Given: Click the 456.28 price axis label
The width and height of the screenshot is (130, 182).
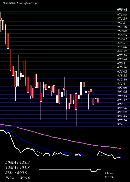Looking at the screenshot, I should pyautogui.click(x=122, y=35).
